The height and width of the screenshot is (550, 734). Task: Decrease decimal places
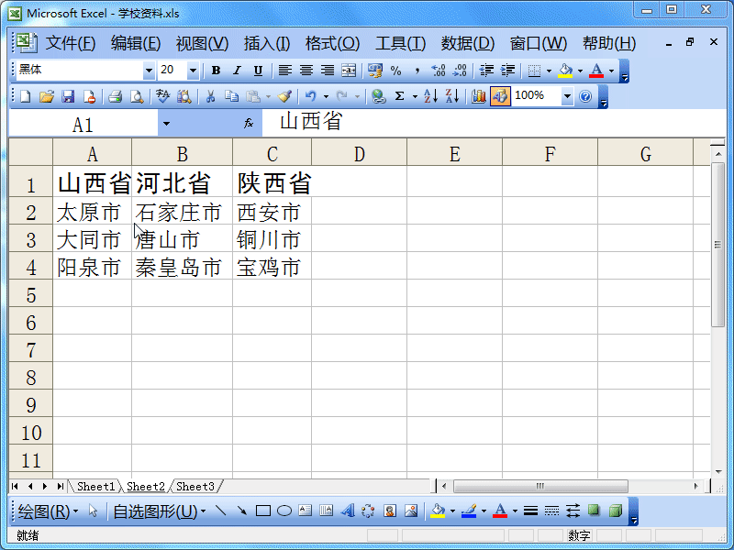pyautogui.click(x=461, y=71)
